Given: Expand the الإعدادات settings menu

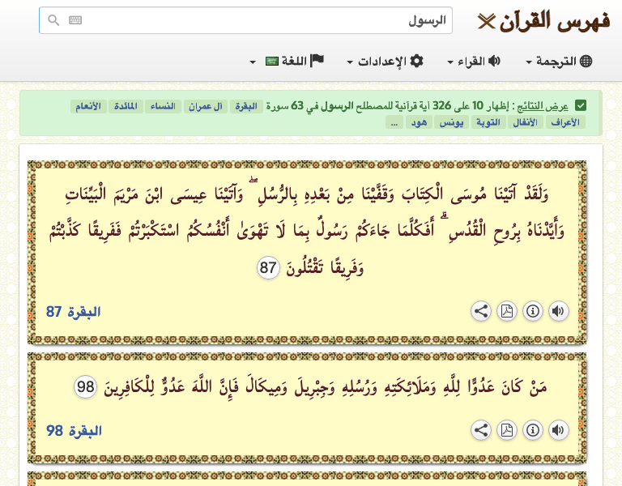Looking at the screenshot, I should [385, 62].
